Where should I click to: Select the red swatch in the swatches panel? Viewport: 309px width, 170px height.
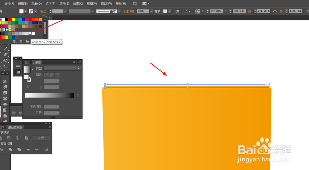click(10, 19)
